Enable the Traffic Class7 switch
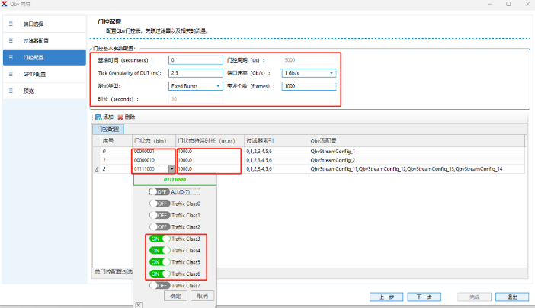Viewport: 535px width, 308px height. coord(159,285)
